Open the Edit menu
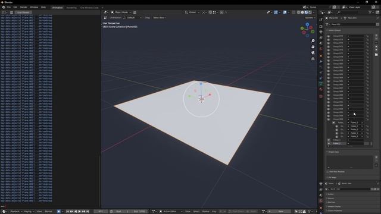This screenshot has height=214, width=381. [15, 7]
